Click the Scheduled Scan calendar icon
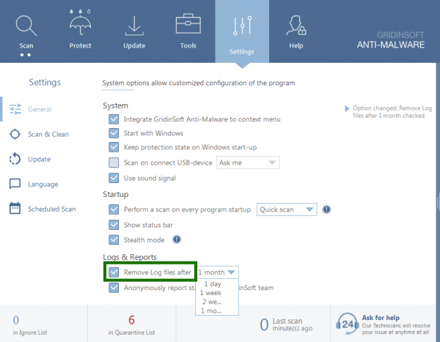This screenshot has height=342, width=440. [x=15, y=208]
